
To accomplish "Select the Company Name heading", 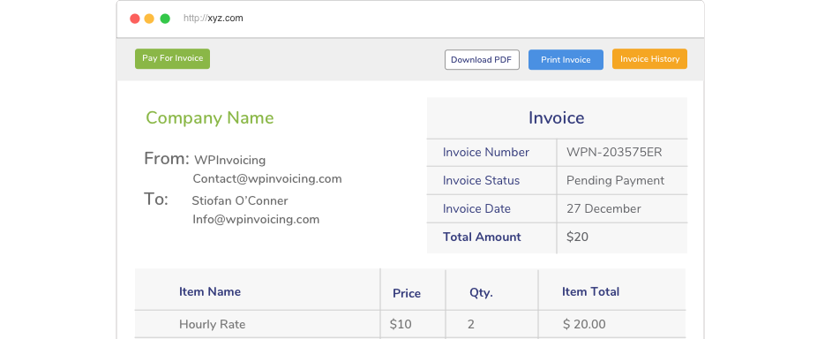I will click(x=210, y=117).
